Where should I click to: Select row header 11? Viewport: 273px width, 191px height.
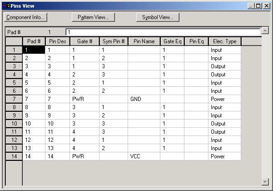(14, 132)
